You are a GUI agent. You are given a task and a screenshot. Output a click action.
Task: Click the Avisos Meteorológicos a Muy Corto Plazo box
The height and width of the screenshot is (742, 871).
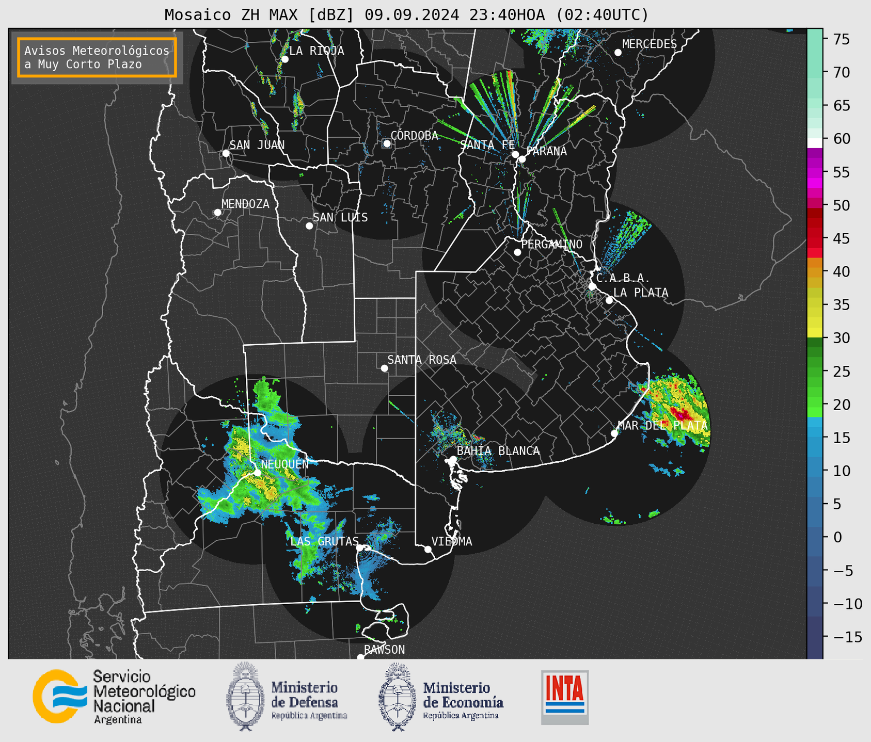pyautogui.click(x=97, y=57)
